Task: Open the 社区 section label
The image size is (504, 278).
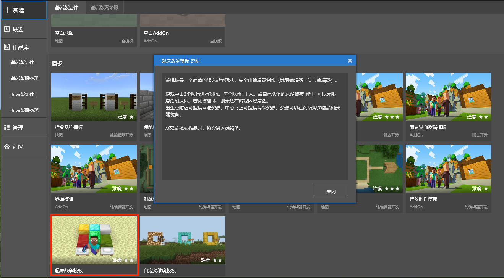Action: [x=18, y=147]
